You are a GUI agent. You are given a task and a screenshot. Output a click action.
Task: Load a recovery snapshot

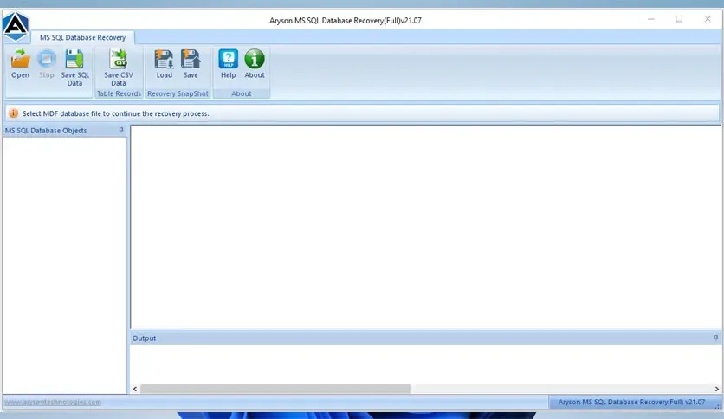(x=164, y=64)
